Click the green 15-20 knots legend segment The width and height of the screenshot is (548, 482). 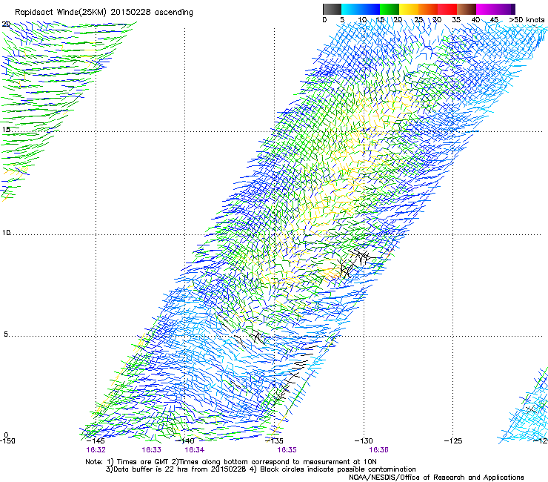(390, 9)
